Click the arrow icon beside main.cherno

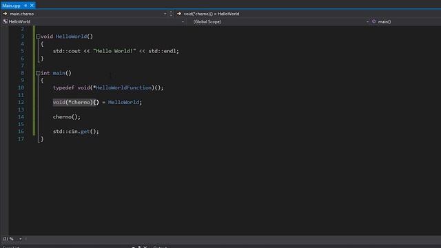(x=5, y=14)
